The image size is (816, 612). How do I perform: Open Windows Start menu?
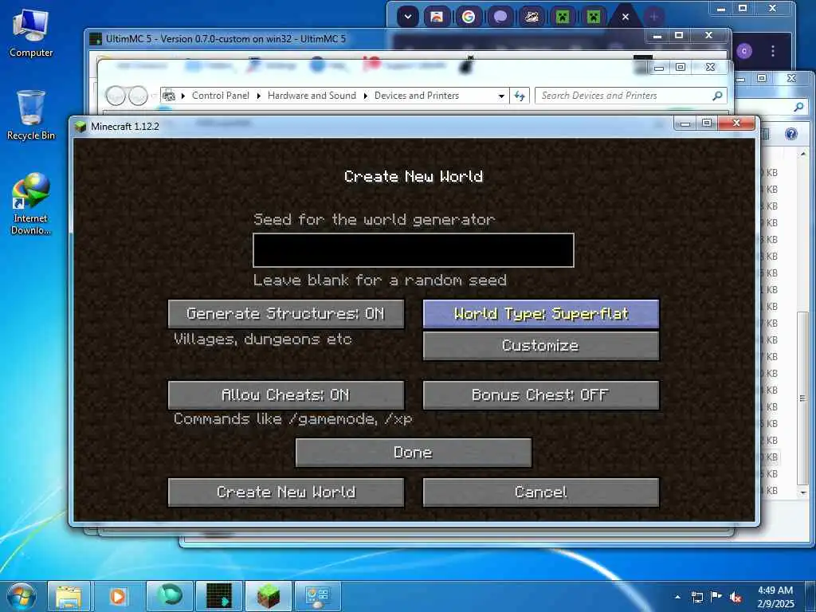pos(21,596)
